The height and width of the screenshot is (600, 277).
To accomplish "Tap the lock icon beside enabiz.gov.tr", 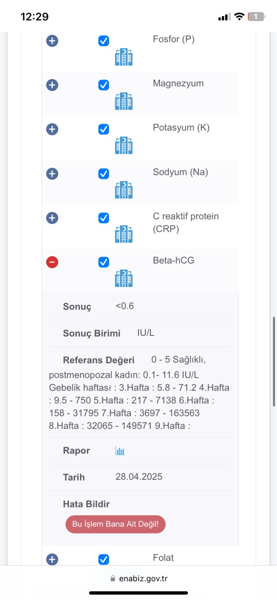I will (x=113, y=578).
